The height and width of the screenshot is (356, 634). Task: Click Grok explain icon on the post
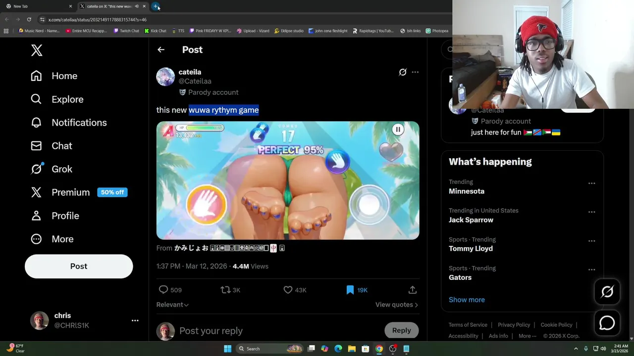point(403,72)
